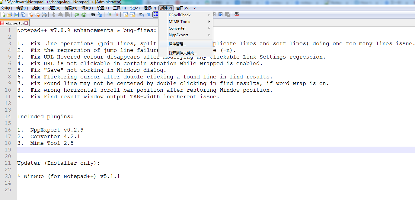Open the 搜索(S) menu
Screen dimensions: 415x200
38,8
